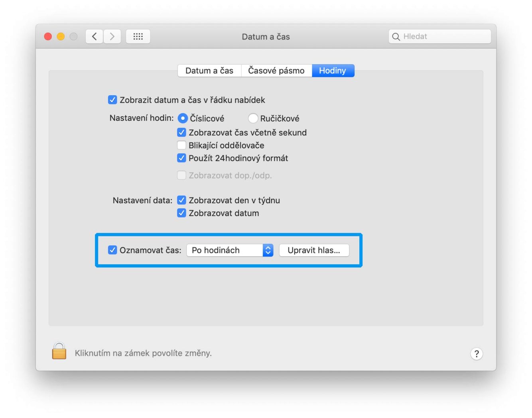The image size is (532, 418).
Task: Enable 'Blikající oddělovače' checkbox
Action: click(181, 145)
